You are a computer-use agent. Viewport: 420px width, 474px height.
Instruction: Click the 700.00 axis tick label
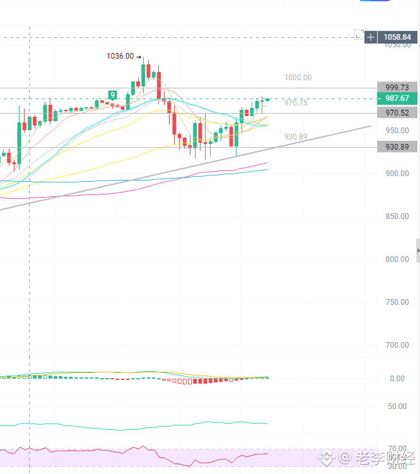click(397, 345)
